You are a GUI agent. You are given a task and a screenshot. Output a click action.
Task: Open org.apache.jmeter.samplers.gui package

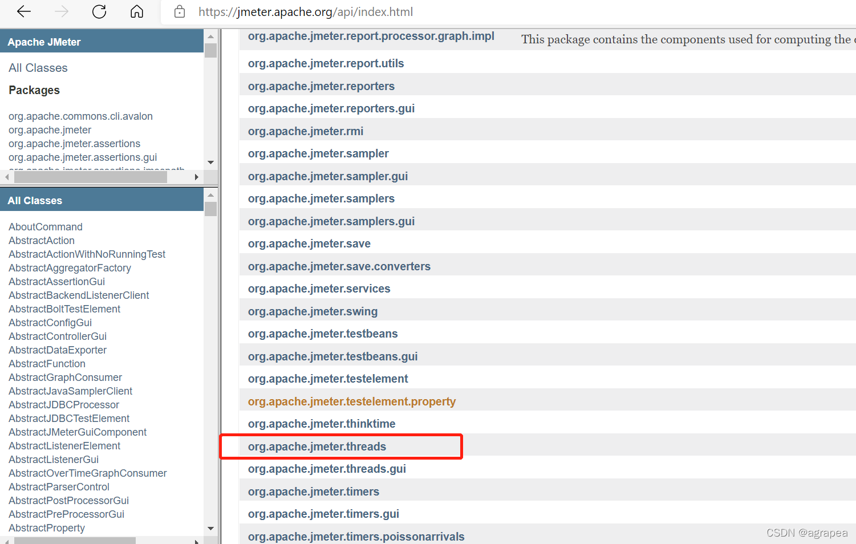coord(331,221)
